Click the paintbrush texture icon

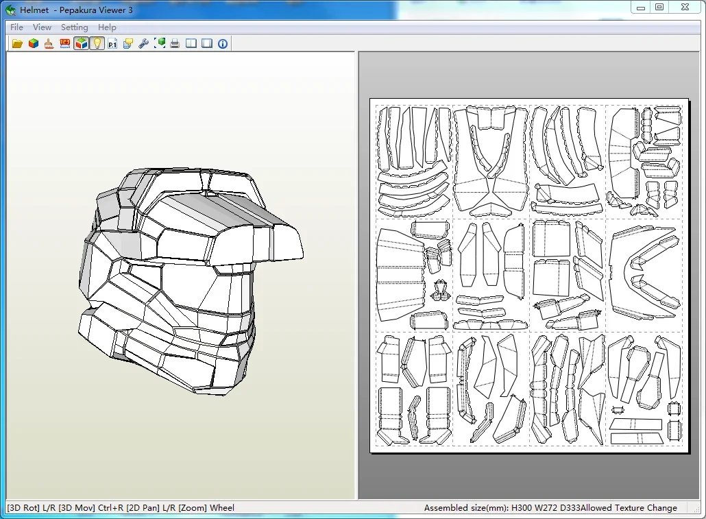[49, 44]
